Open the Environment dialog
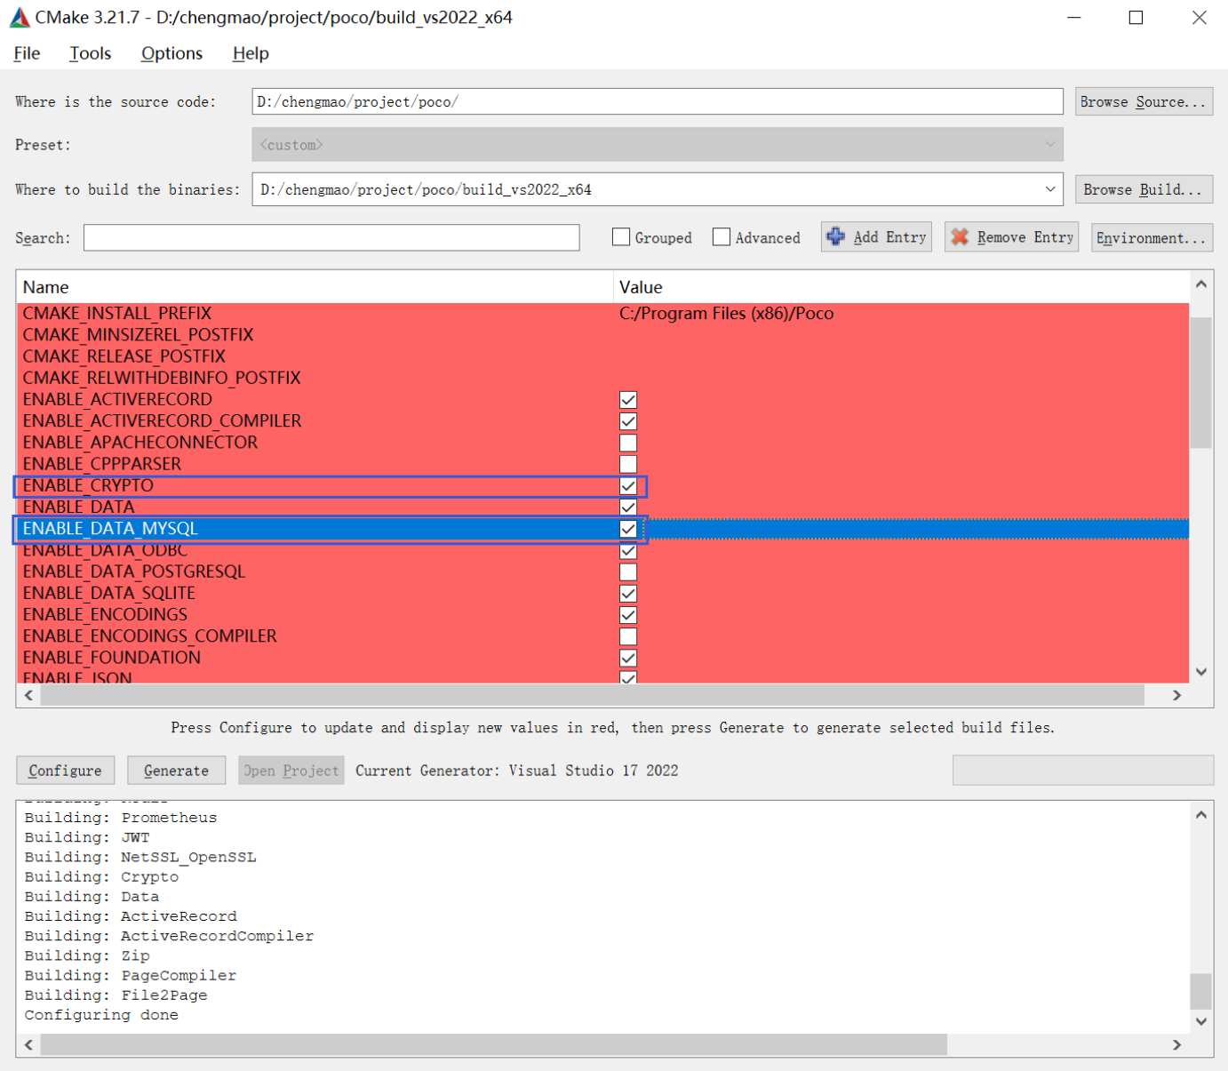Screen dimensions: 1228x1071 [x=1152, y=237]
